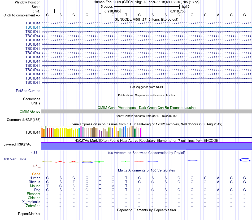The image size is (252, 220).
Task: Open Repeating Elements by RepeatMasker title
Action: coord(147,210)
